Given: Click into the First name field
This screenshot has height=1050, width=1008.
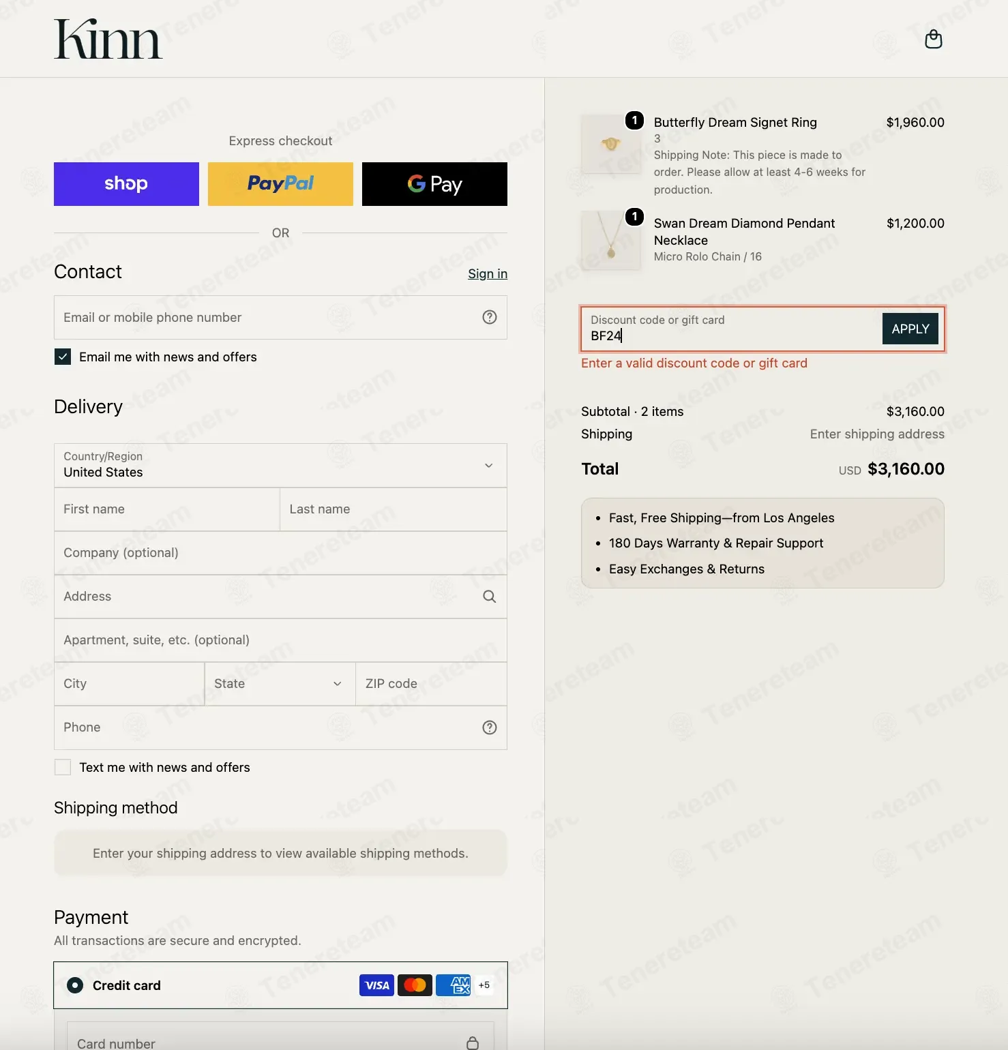Looking at the screenshot, I should tap(167, 509).
